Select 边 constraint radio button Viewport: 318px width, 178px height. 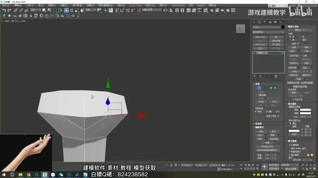pos(300,37)
